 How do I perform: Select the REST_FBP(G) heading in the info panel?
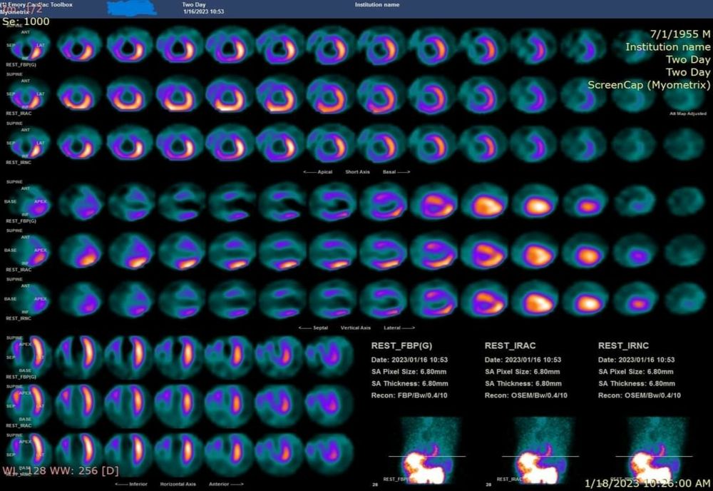[401, 345]
